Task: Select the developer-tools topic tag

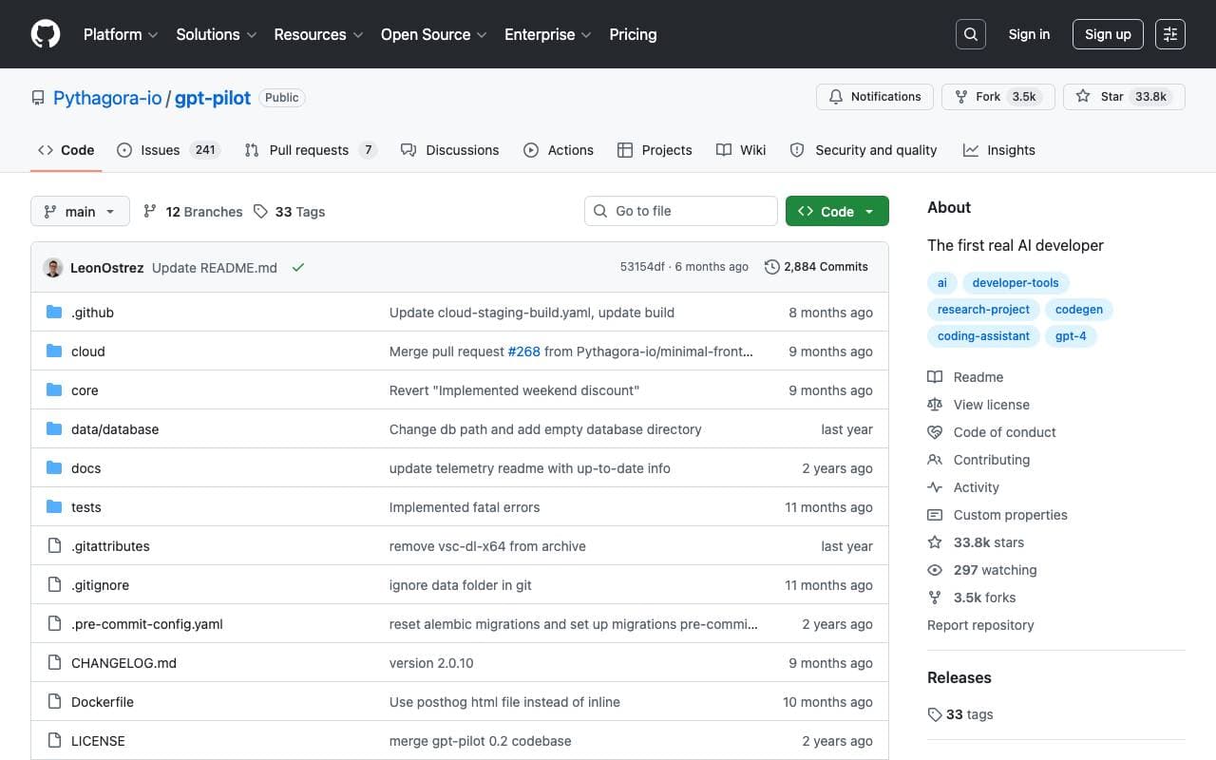Action: pos(1015,282)
